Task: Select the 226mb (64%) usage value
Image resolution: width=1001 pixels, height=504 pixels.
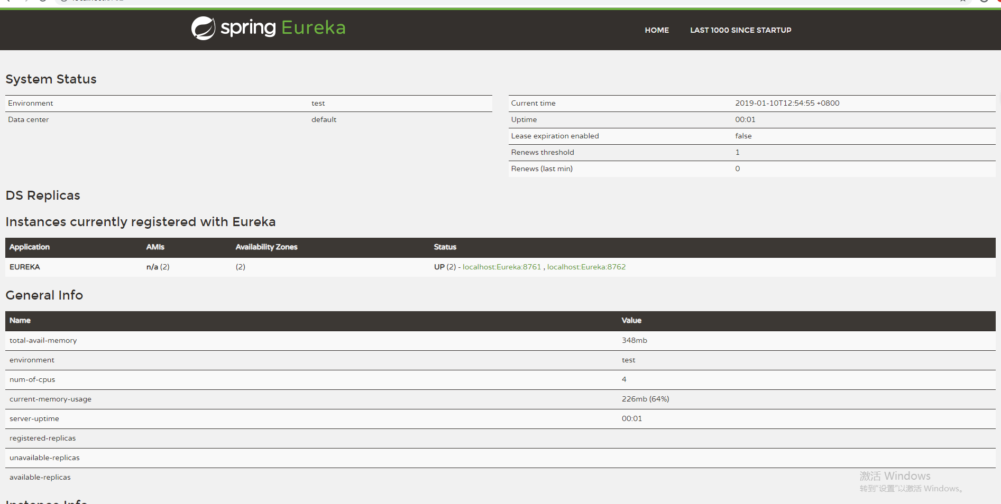Action: (x=646, y=399)
